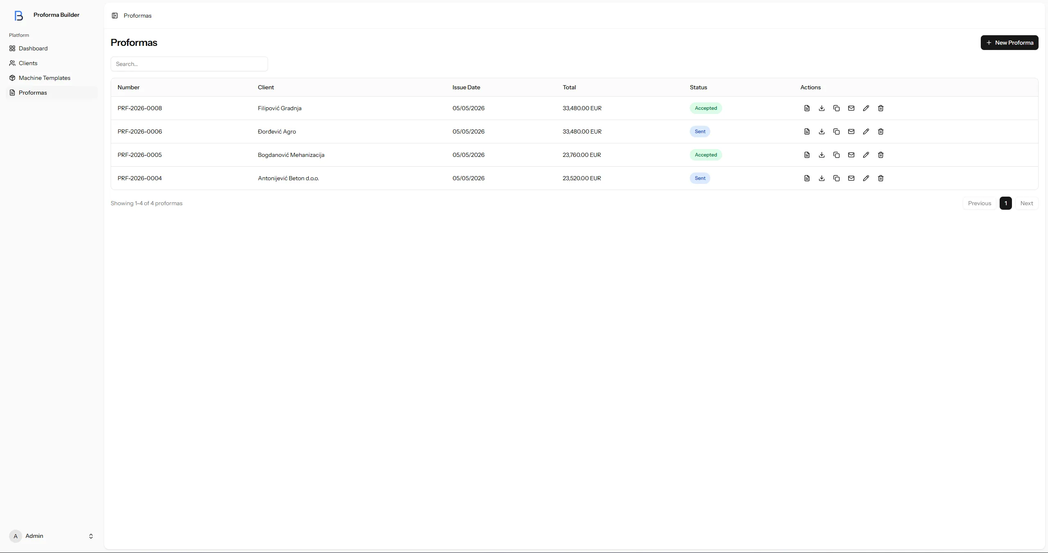
Task: Email PRF-2026-0008 to Filipović Gradnja
Action: coord(851,108)
